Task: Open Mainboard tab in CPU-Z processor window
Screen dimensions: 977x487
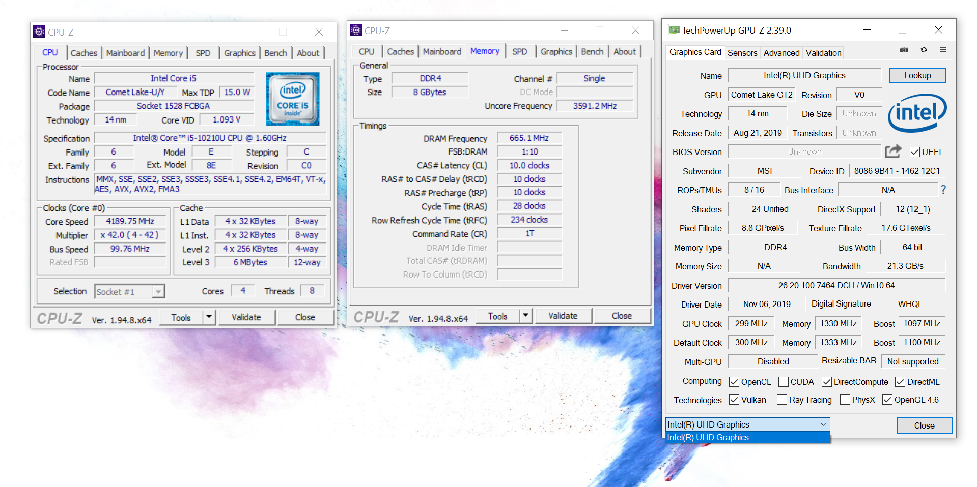Action: pos(125,53)
